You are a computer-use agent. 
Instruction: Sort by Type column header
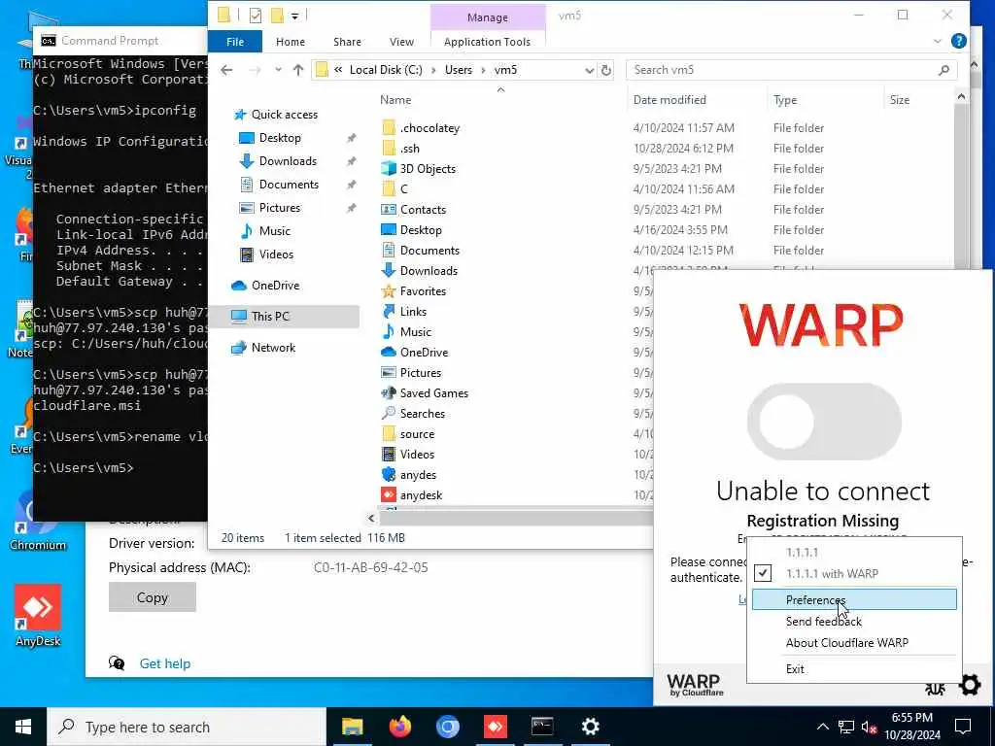[785, 100]
